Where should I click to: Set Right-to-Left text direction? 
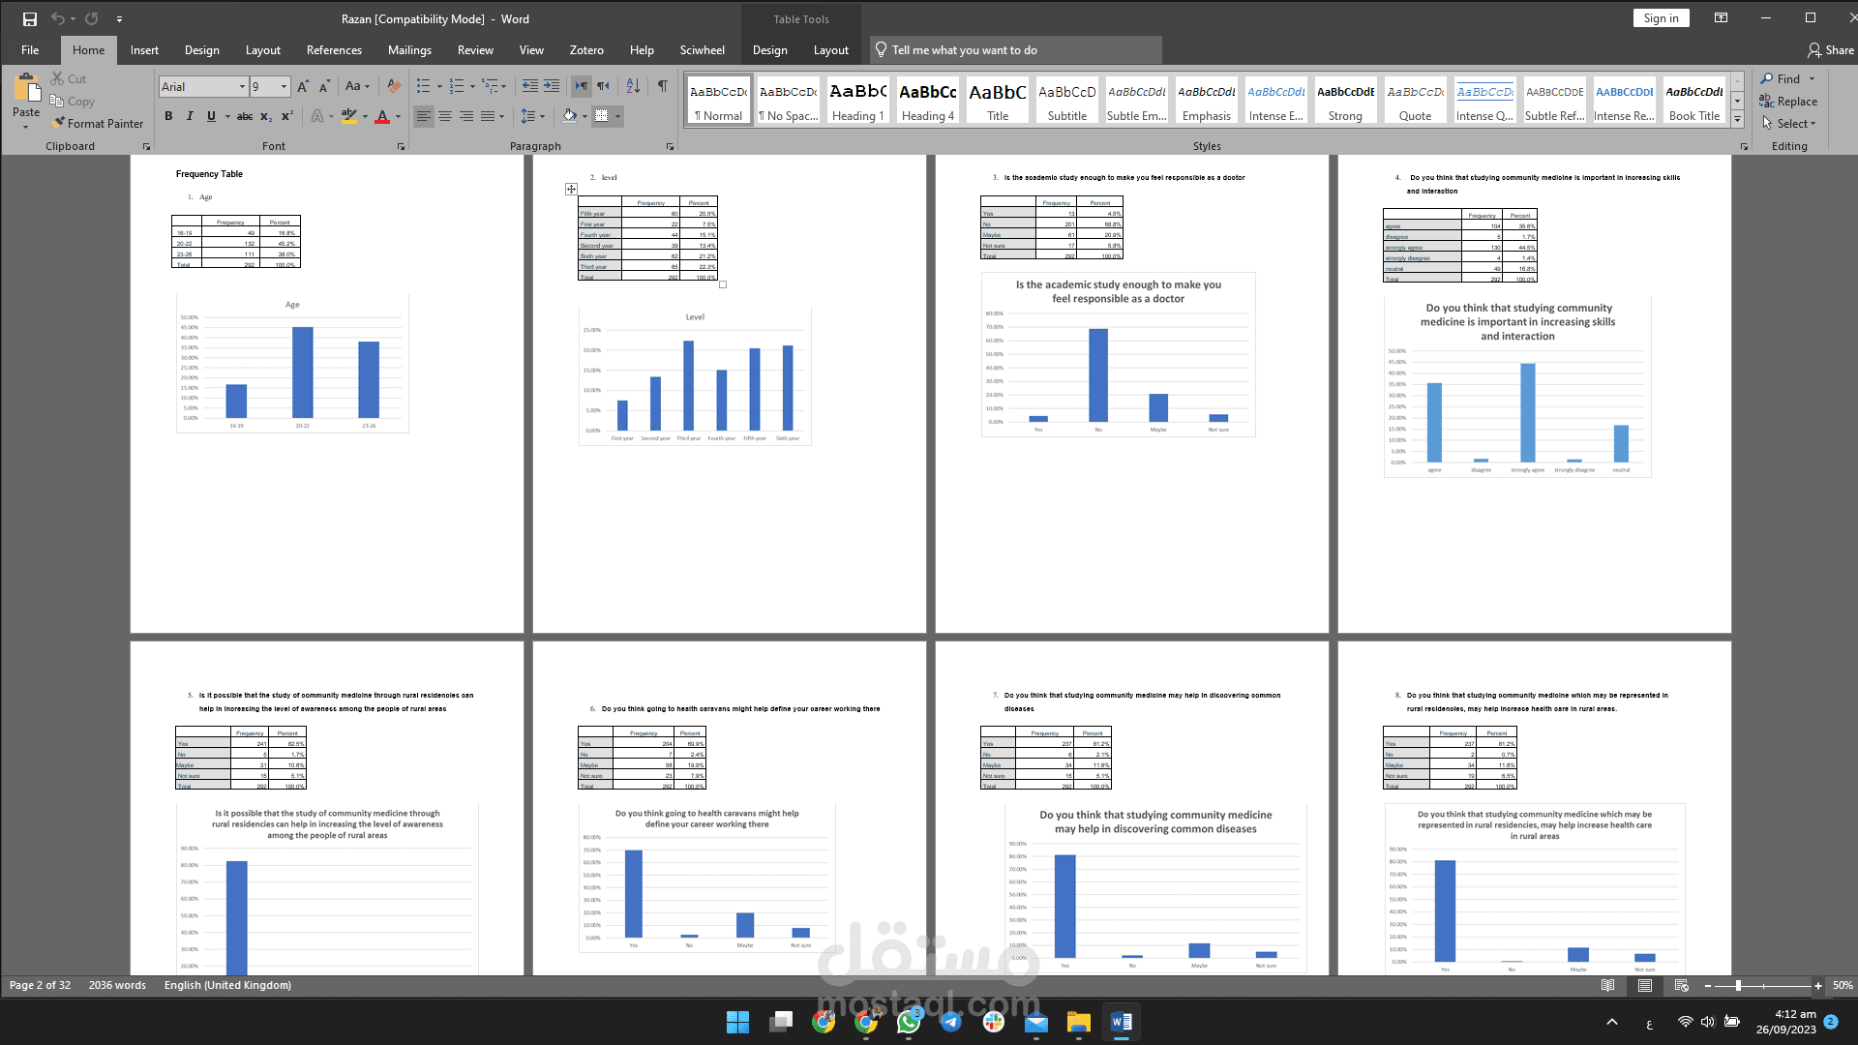pos(603,86)
